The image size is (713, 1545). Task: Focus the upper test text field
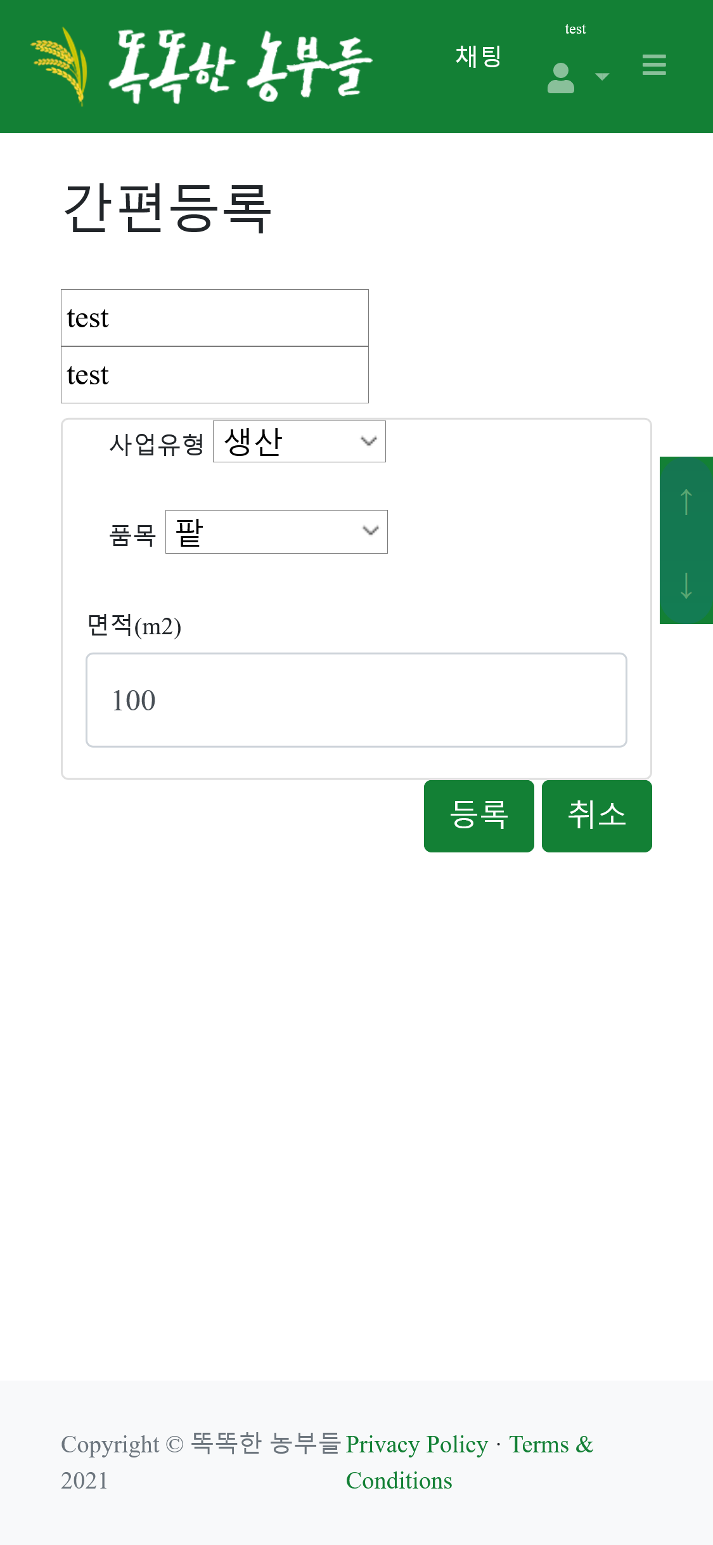(214, 318)
